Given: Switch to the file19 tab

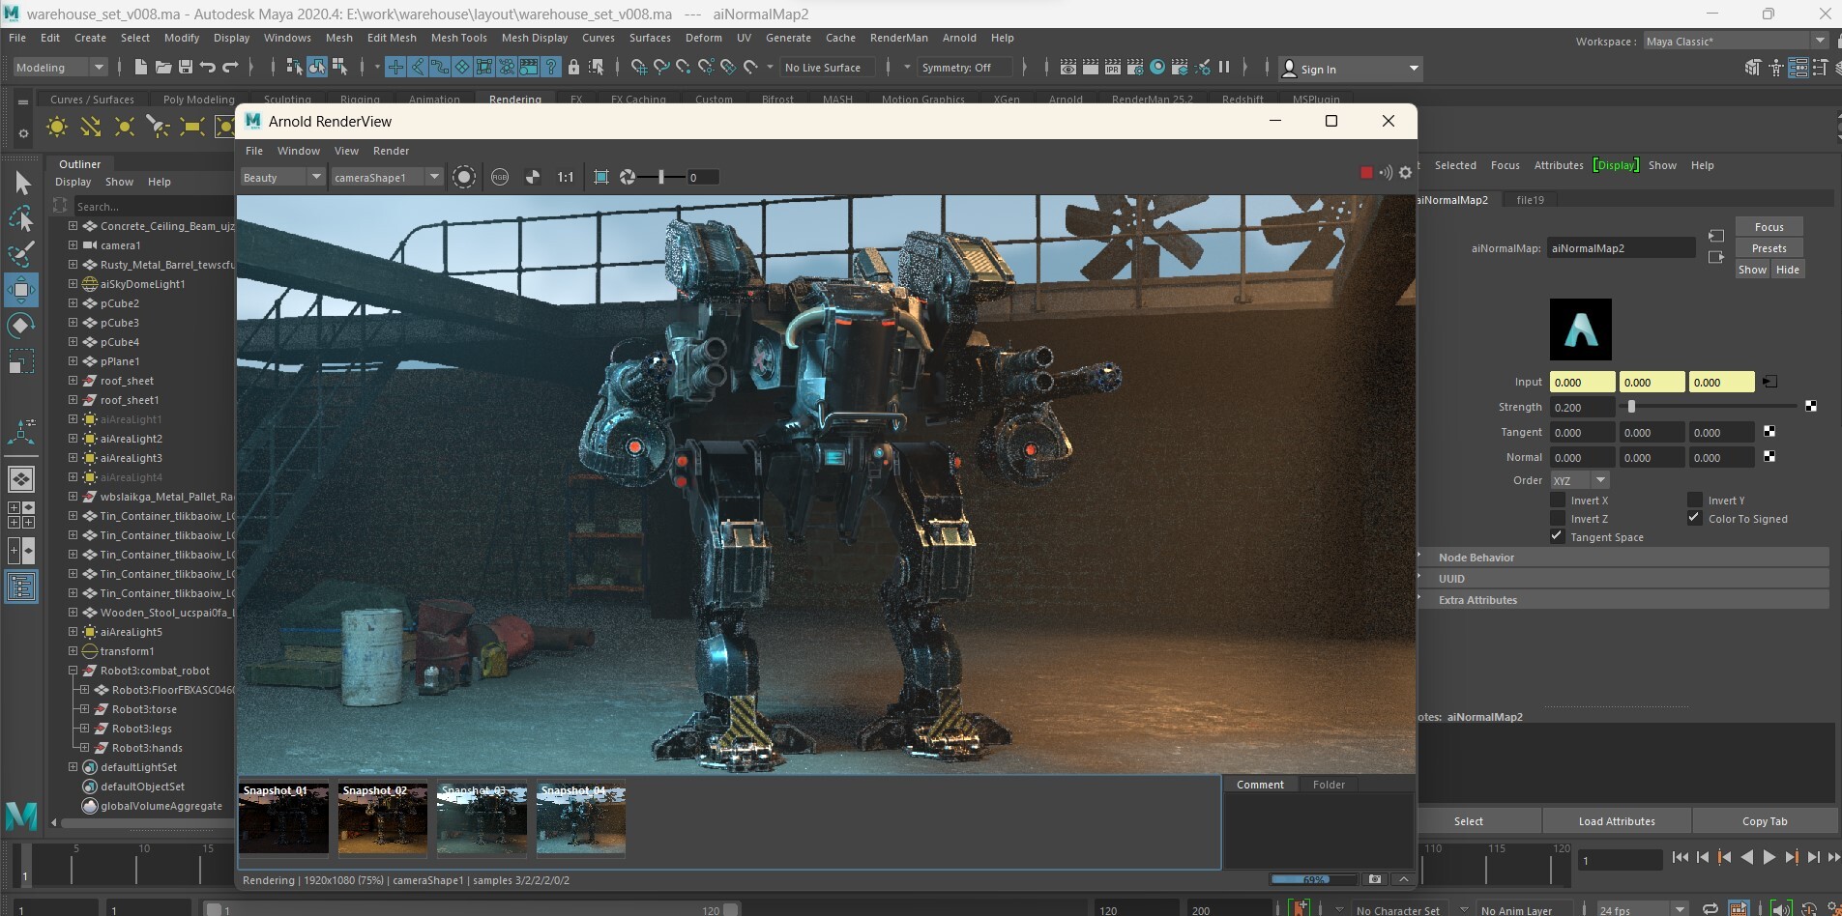Looking at the screenshot, I should point(1530,200).
